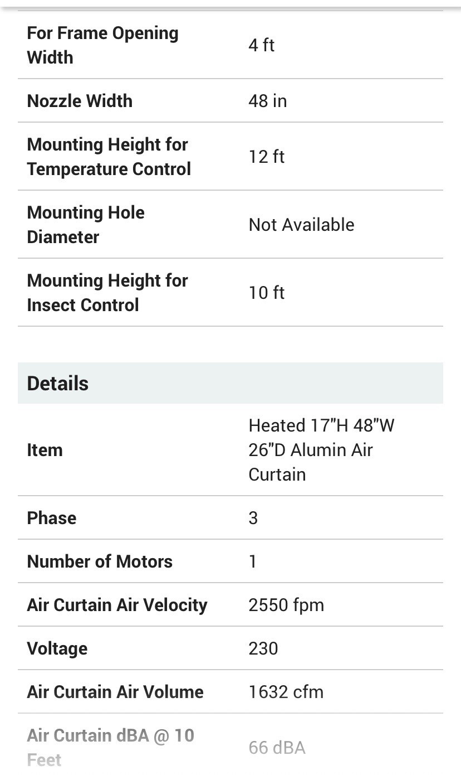
Task: Select the 1632 cfm air volume value
Action: click(286, 692)
